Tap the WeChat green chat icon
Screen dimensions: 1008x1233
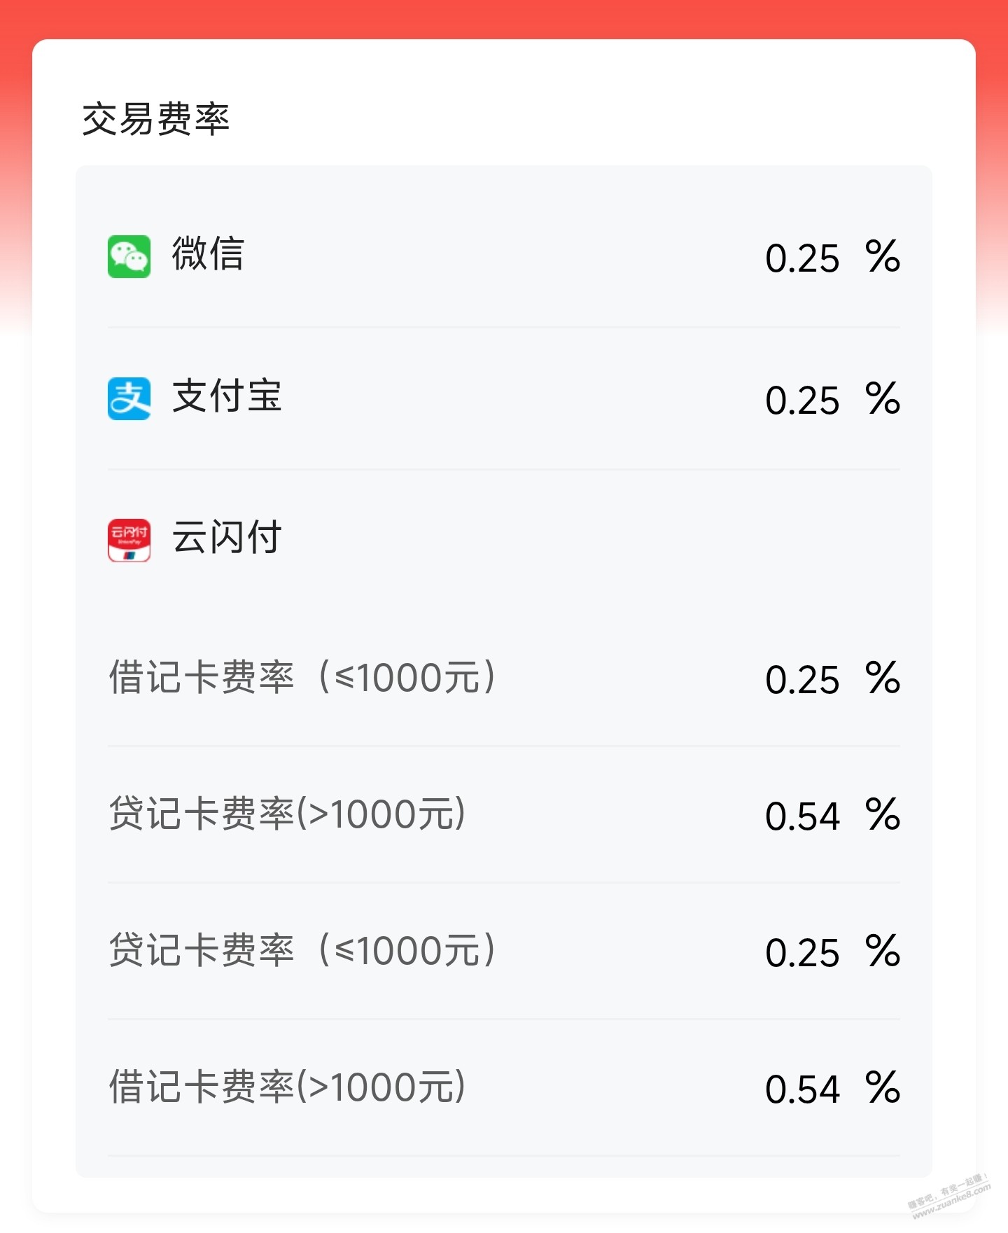(129, 256)
